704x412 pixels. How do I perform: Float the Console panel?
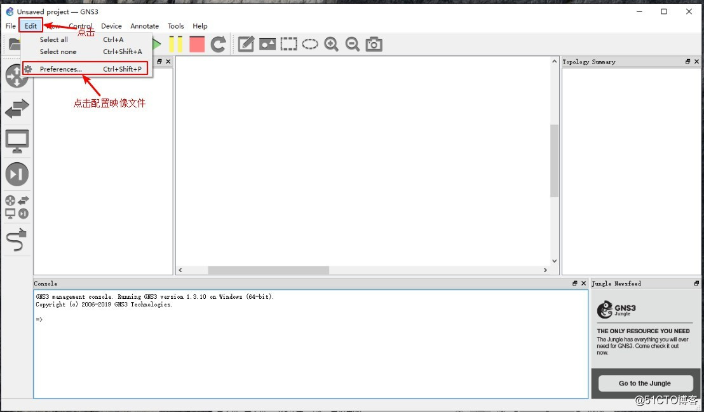click(574, 284)
